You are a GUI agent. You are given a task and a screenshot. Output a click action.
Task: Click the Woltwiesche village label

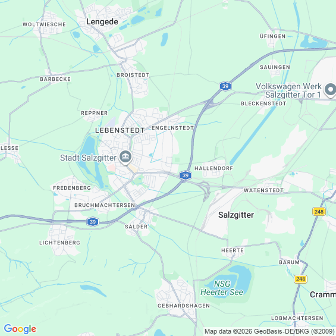[x=44, y=24]
